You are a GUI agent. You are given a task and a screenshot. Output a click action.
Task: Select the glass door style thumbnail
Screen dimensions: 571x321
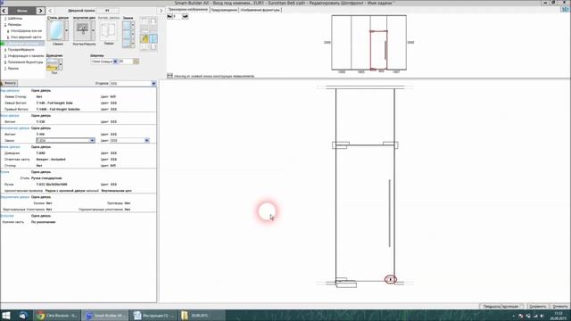click(56, 30)
